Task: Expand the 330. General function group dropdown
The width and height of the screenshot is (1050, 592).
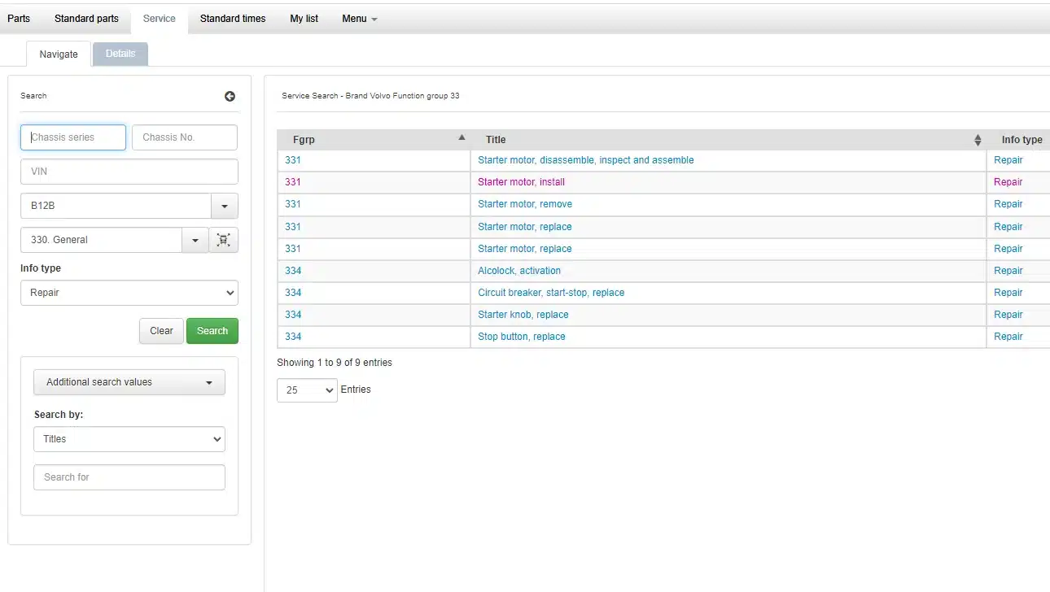Action: (x=195, y=240)
